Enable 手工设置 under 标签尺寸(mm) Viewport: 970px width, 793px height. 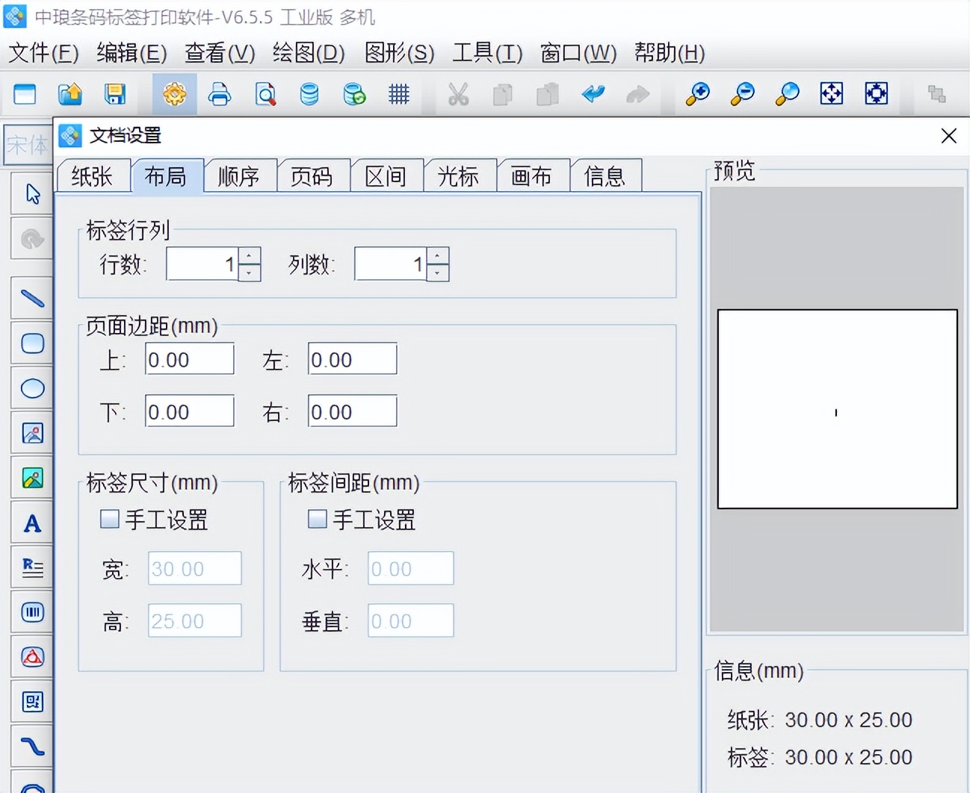click(109, 518)
